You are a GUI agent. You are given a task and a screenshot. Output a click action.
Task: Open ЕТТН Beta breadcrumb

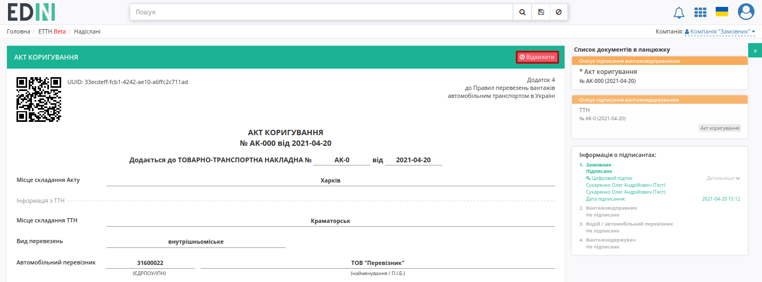52,31
